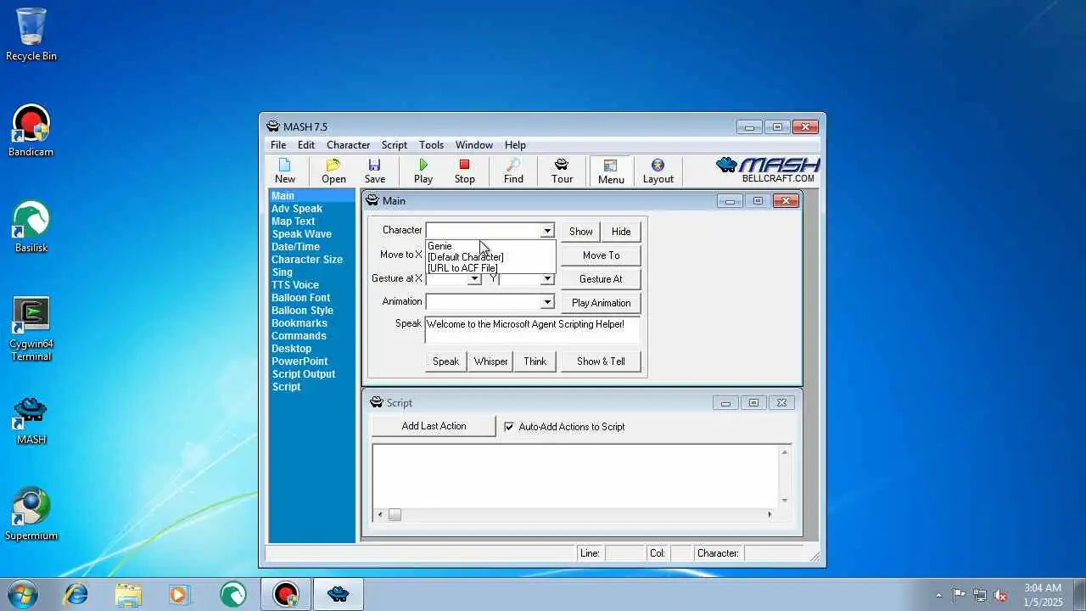This screenshot has width=1086, height=611.
Task: Open File Explorer from the taskbar
Action: [128, 594]
